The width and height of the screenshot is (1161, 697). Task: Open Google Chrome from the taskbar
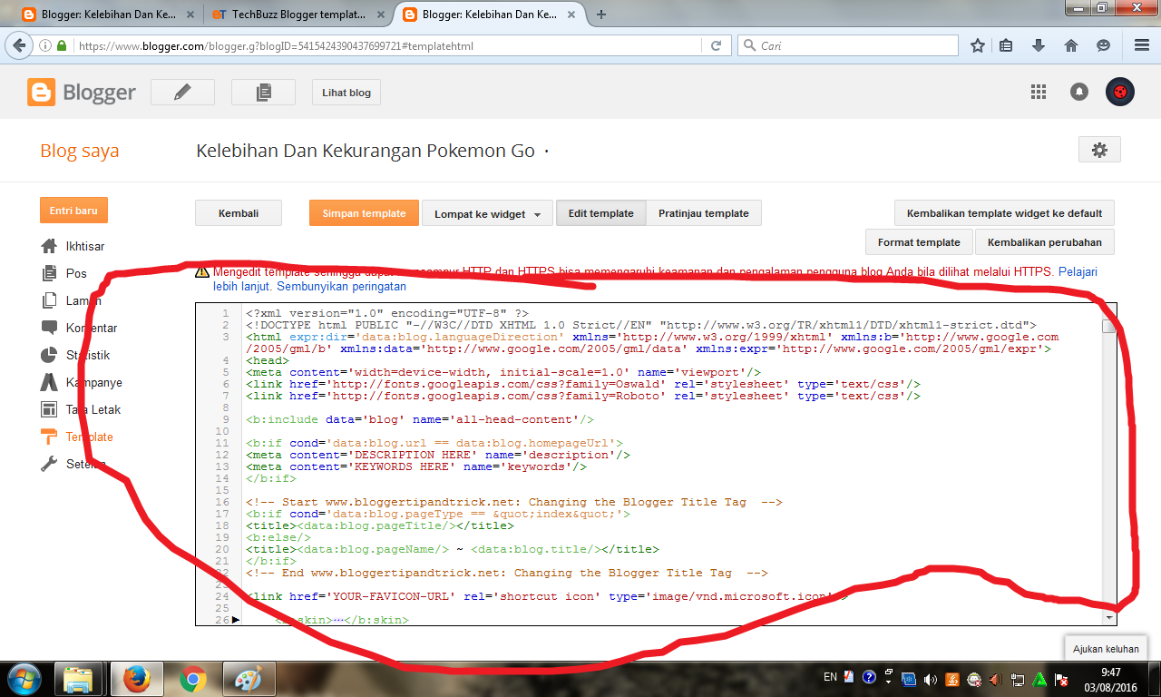pyautogui.click(x=192, y=679)
